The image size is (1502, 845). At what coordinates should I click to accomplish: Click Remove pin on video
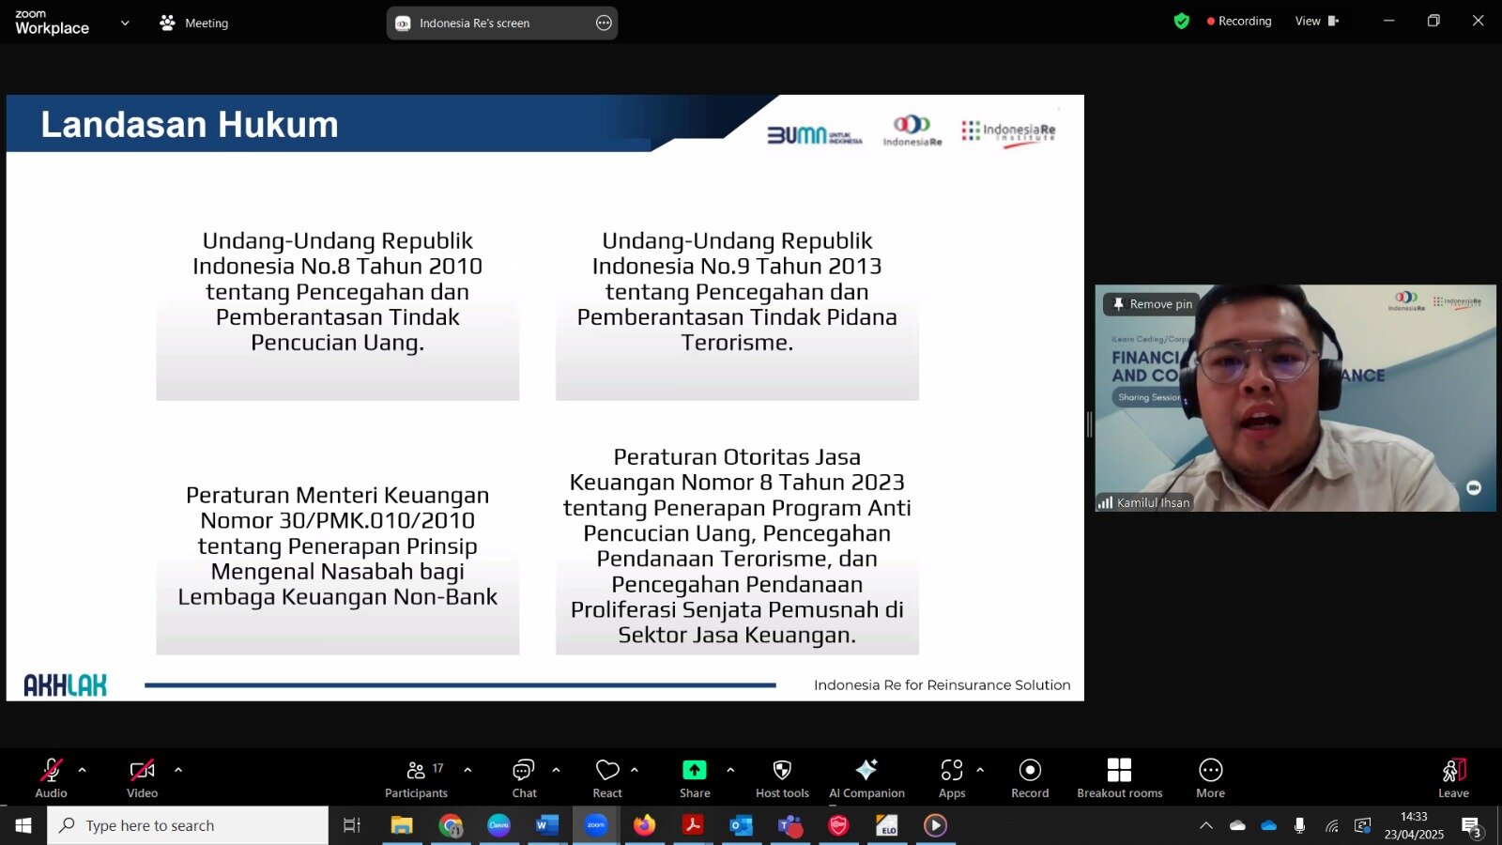click(x=1152, y=304)
